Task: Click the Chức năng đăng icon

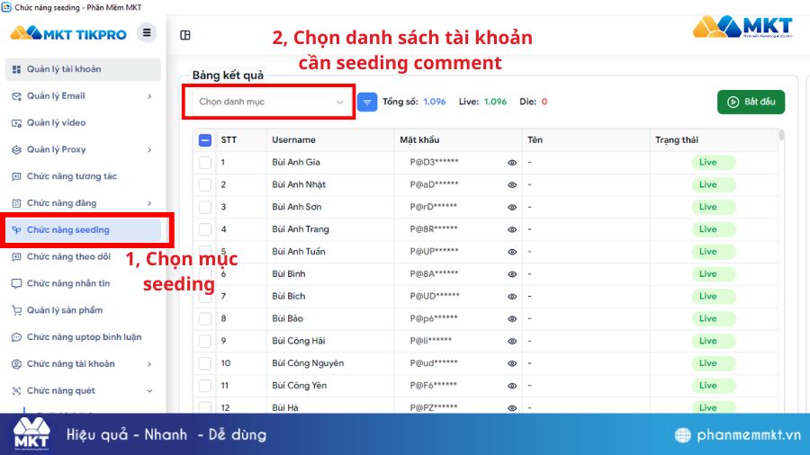Action: (16, 203)
